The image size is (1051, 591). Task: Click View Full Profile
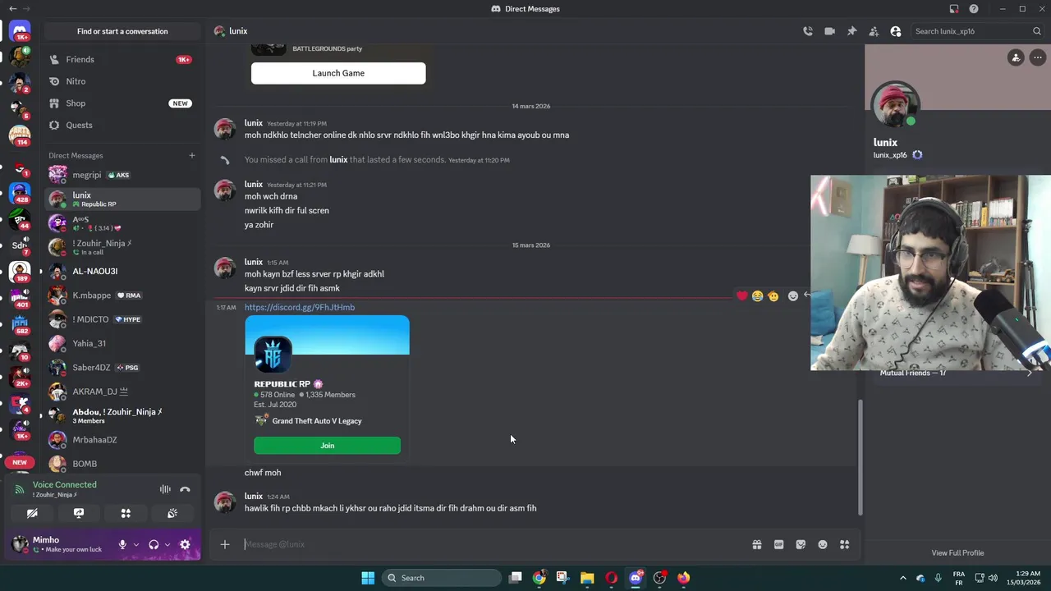957,552
